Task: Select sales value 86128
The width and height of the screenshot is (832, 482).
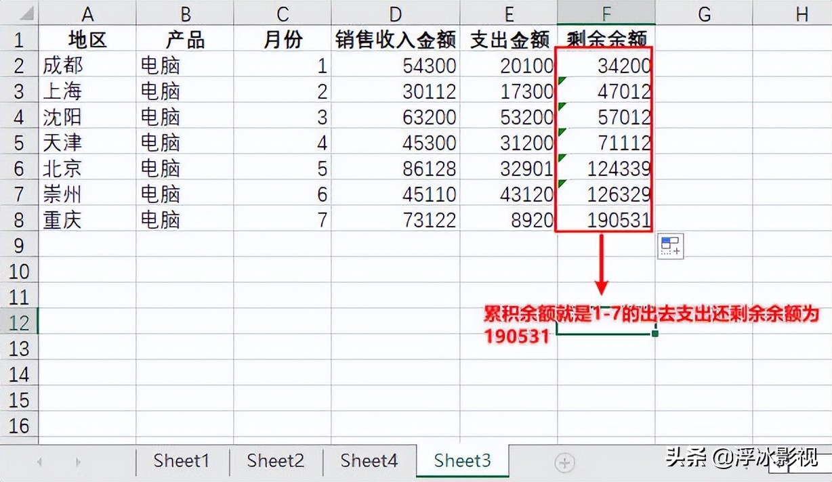Action: point(396,169)
